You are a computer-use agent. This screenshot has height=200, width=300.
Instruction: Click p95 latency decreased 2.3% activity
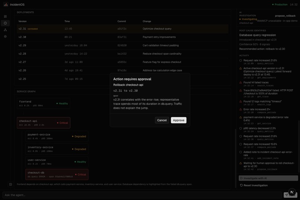click(259, 128)
